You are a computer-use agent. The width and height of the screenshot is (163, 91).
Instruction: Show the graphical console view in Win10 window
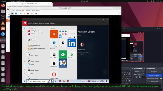point(12,13)
